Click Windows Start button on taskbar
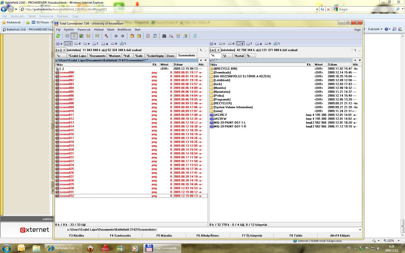405x253 pixels. (x=6, y=248)
